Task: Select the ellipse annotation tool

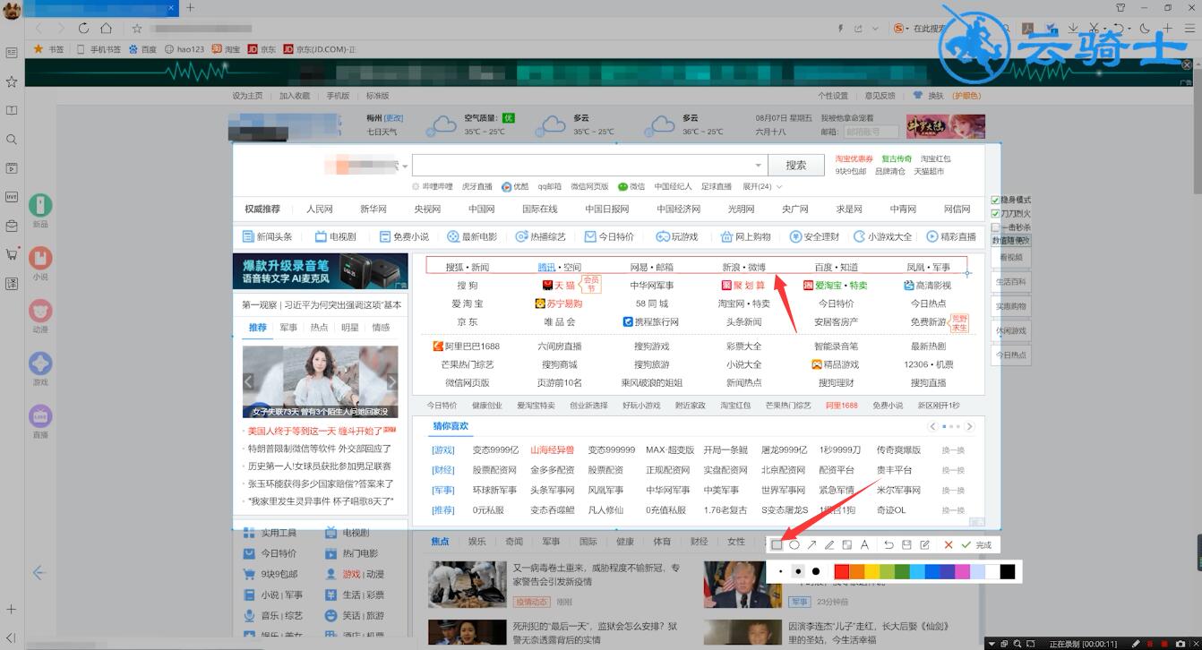Action: [794, 544]
